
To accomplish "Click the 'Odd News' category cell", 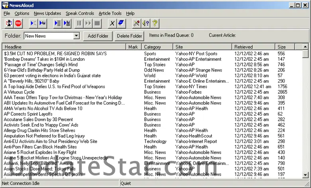I will (154, 70).
